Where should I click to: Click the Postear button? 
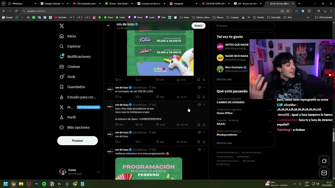pyautogui.click(x=77, y=141)
